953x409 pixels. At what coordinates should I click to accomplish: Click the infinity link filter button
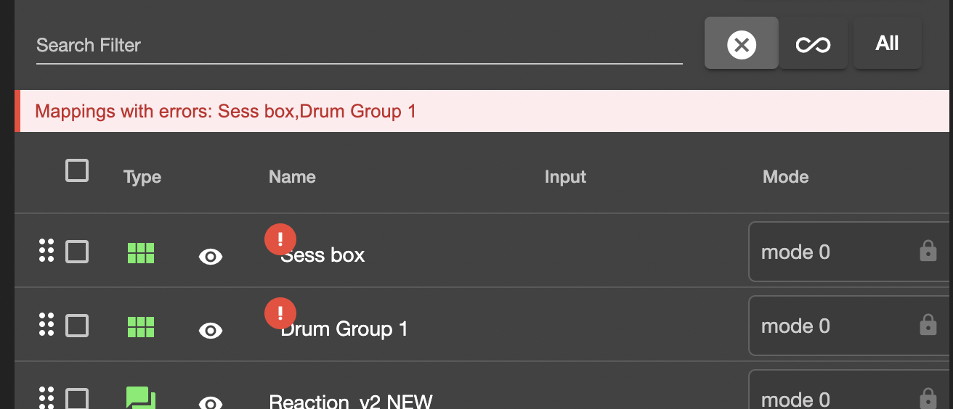[813, 45]
